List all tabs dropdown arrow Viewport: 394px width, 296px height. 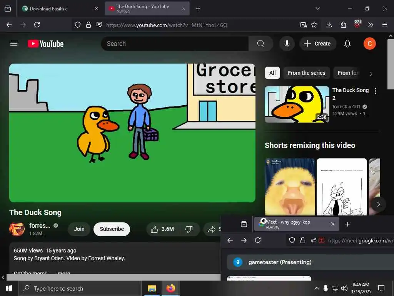pyautogui.click(x=318, y=8)
